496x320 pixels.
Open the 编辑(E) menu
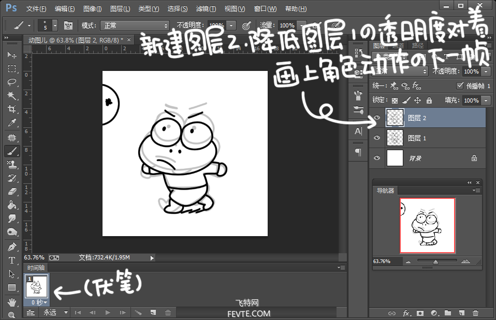pos(65,8)
